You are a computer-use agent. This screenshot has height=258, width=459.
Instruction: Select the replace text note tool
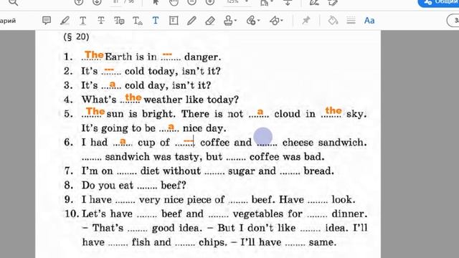tap(119, 21)
